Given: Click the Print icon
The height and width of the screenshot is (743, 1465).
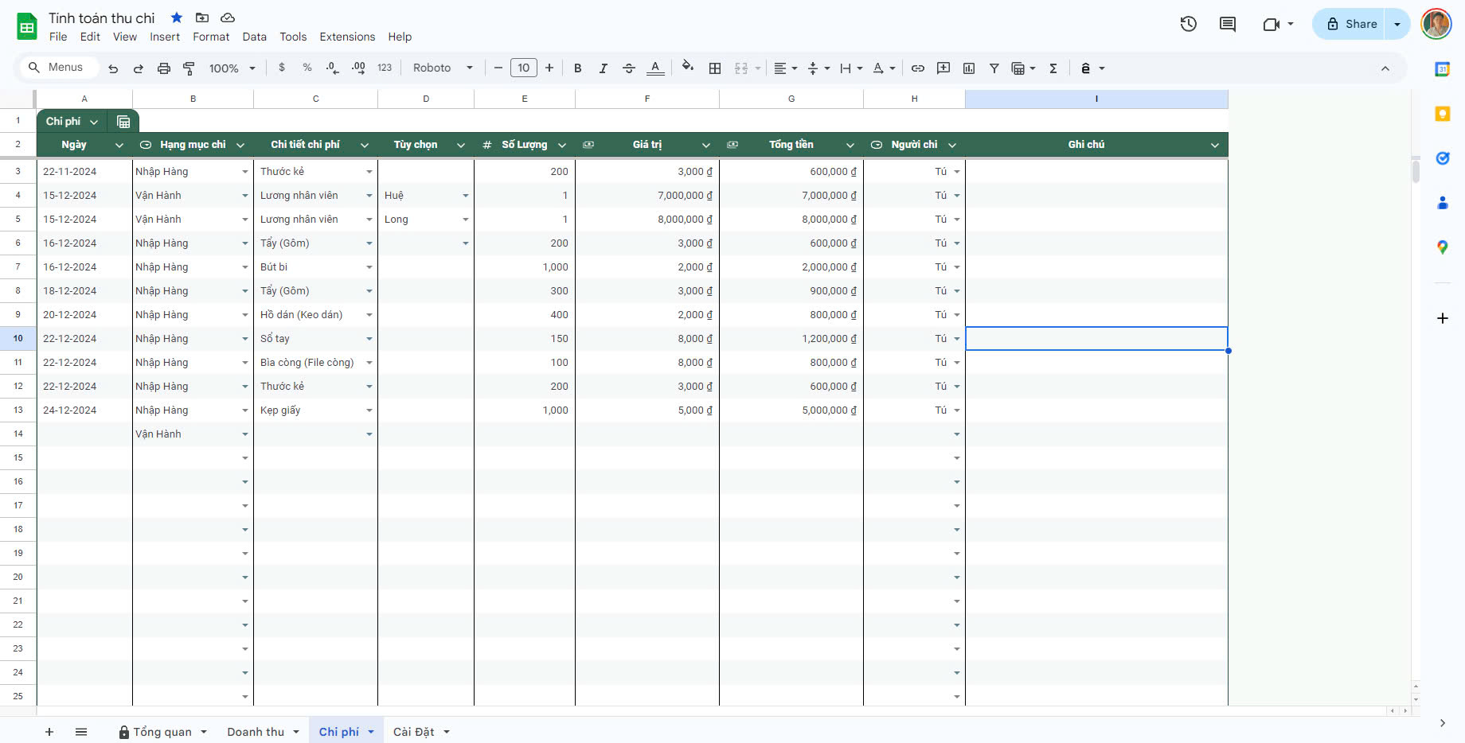Looking at the screenshot, I should tap(164, 68).
